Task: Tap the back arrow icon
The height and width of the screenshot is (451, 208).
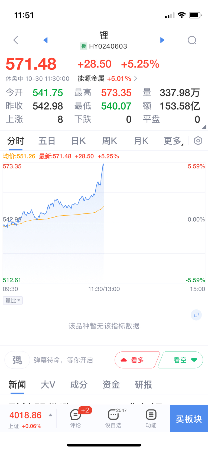Action: pos(16,40)
